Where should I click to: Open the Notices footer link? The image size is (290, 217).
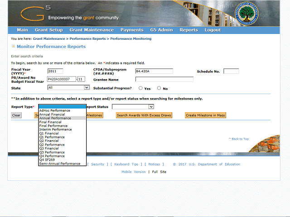[x=154, y=164]
